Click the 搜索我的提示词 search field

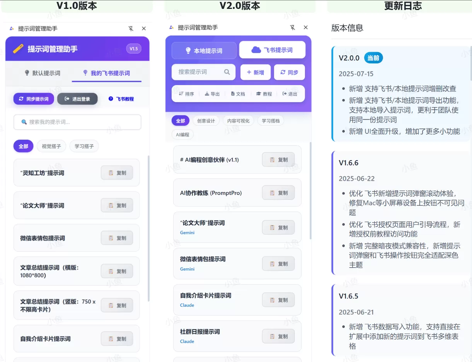77,122
